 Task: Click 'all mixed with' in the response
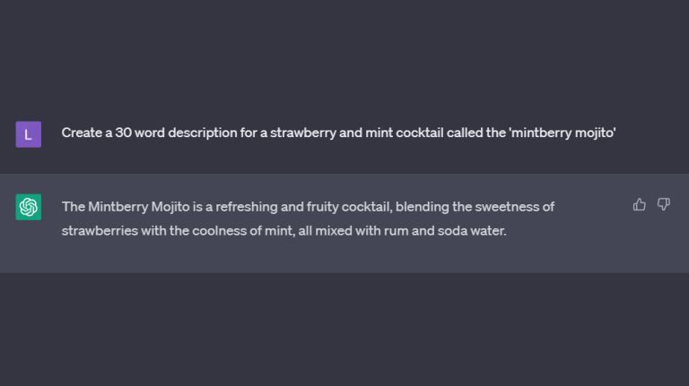coord(319,231)
